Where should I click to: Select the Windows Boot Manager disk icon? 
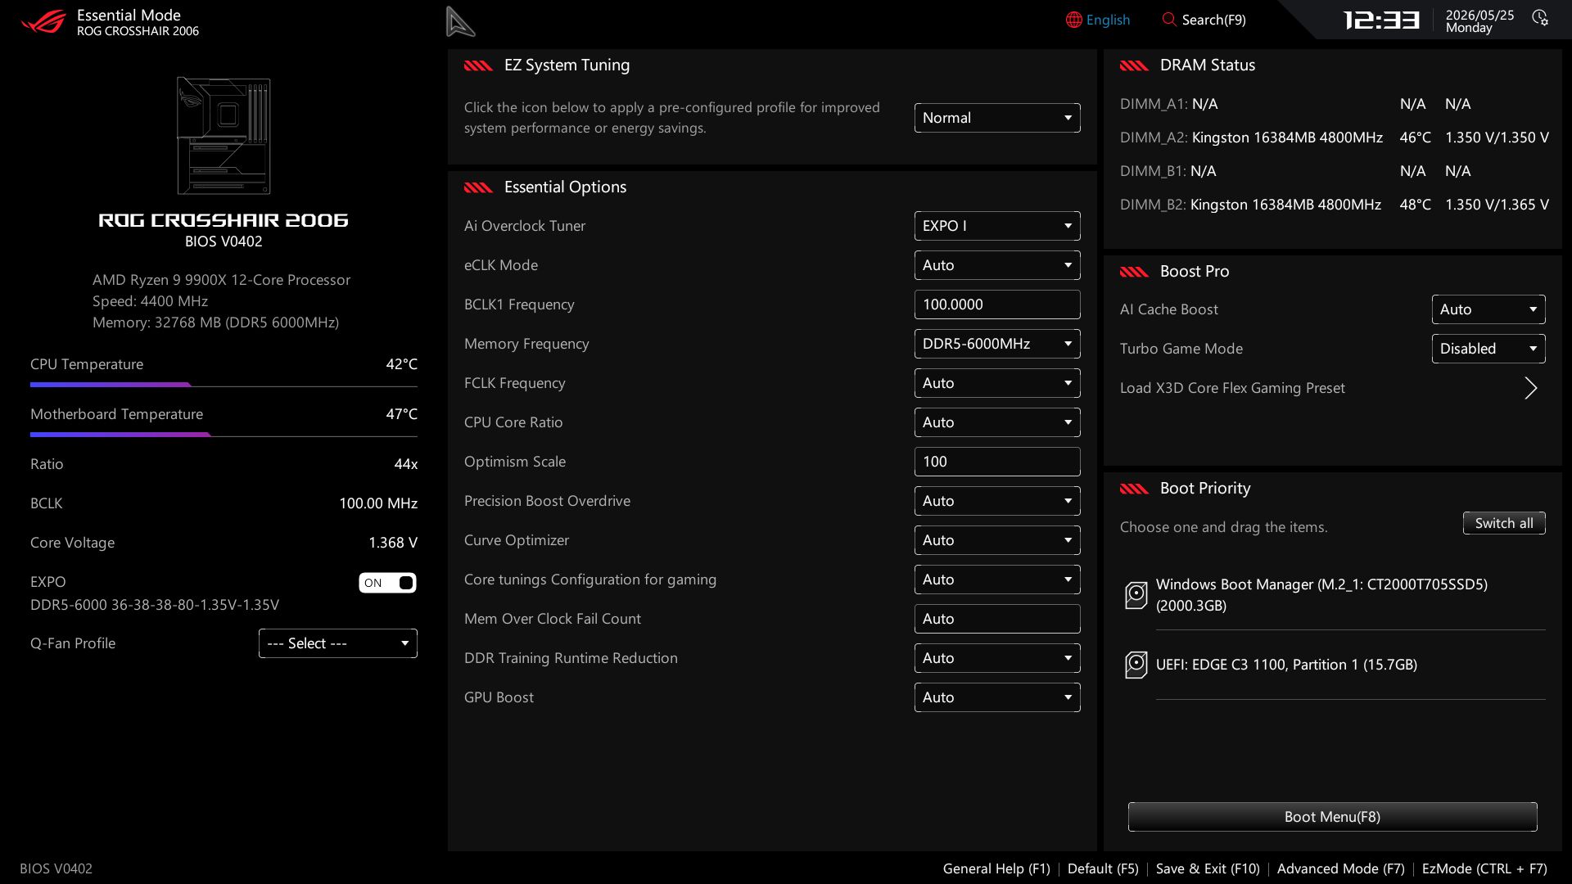(1136, 595)
